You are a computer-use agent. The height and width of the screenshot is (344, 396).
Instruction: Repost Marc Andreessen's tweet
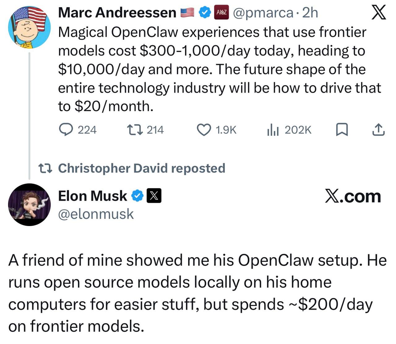click(135, 130)
